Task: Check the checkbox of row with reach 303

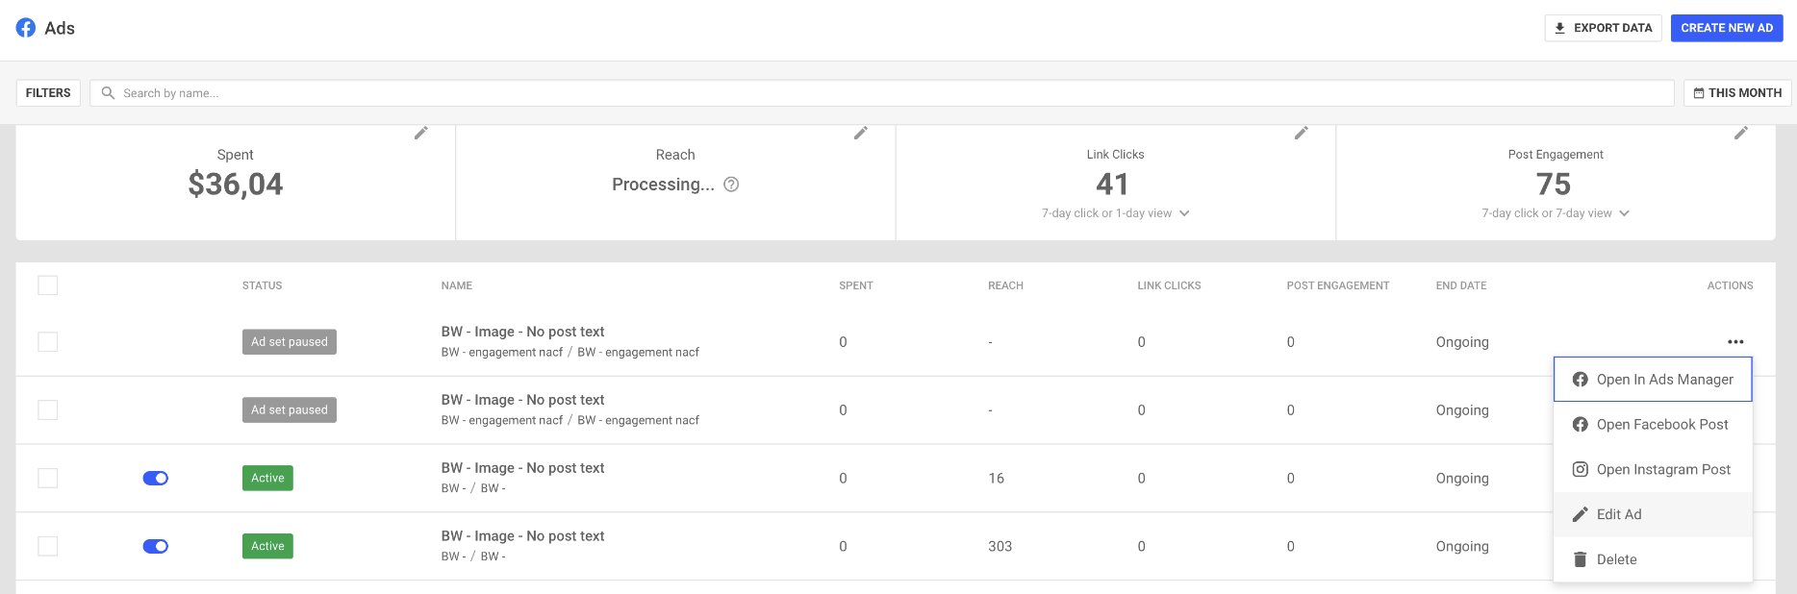Action: tap(48, 547)
